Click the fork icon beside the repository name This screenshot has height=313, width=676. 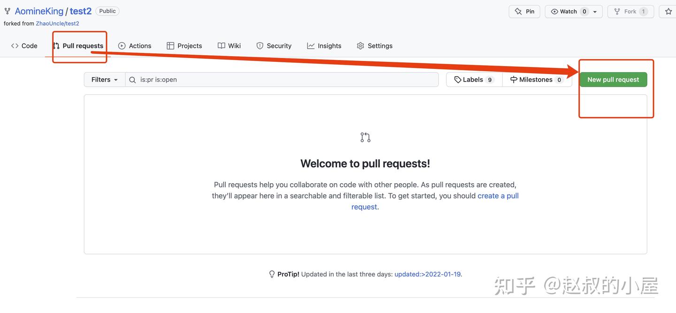pyautogui.click(x=8, y=11)
